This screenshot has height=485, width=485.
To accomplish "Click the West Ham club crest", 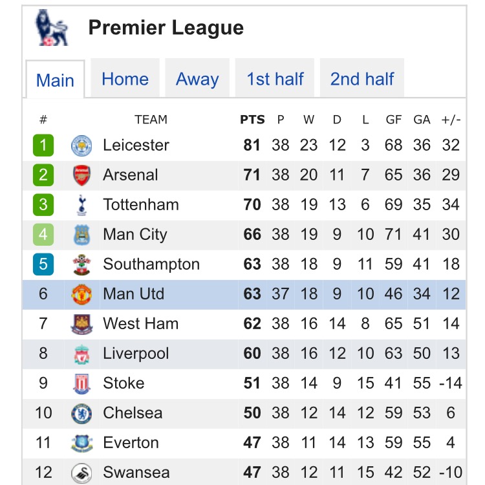I will point(81,324).
